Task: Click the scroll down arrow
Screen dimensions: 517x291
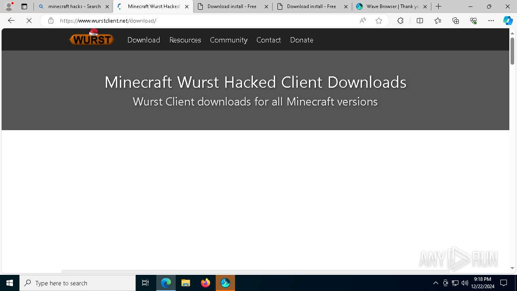Action: [512, 268]
